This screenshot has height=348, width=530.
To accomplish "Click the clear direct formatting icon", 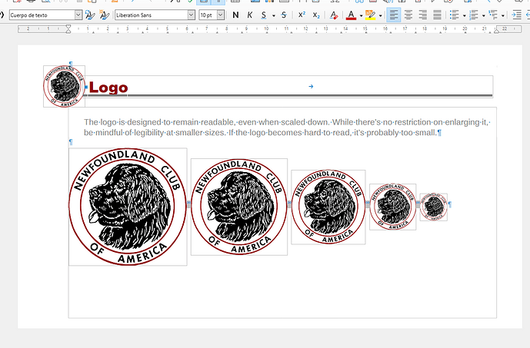I will [x=333, y=15].
